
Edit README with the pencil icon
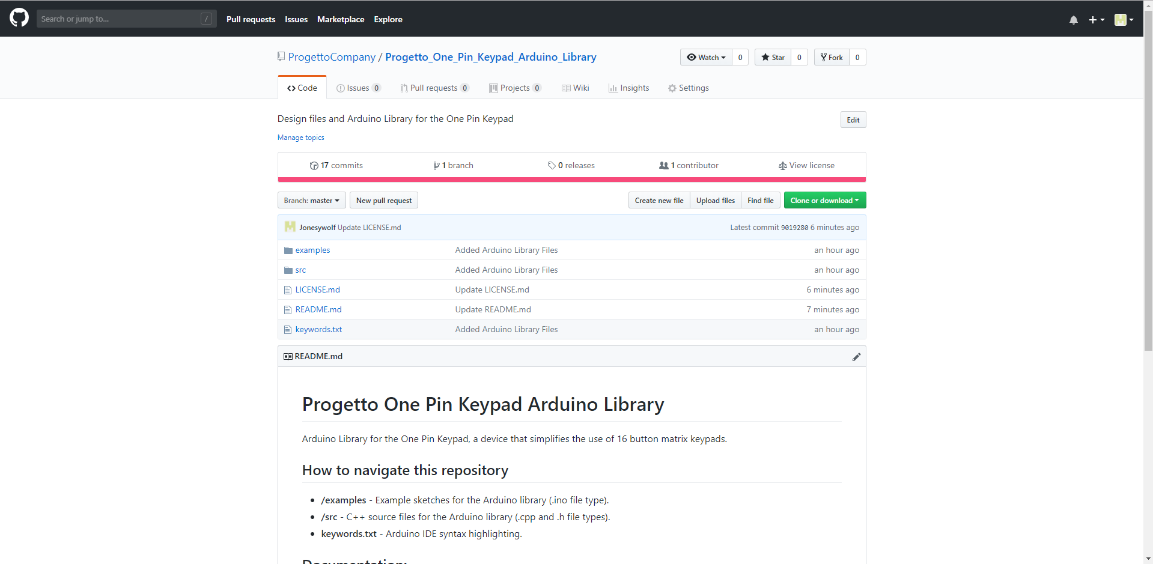pos(856,357)
